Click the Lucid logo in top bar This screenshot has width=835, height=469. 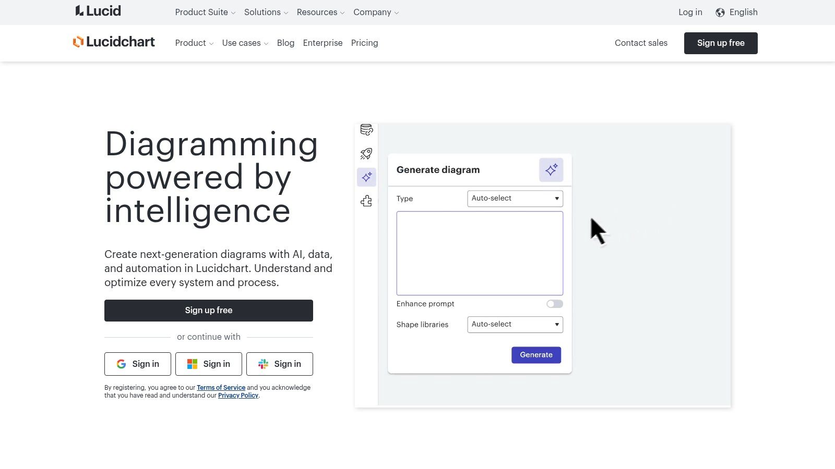tap(98, 11)
